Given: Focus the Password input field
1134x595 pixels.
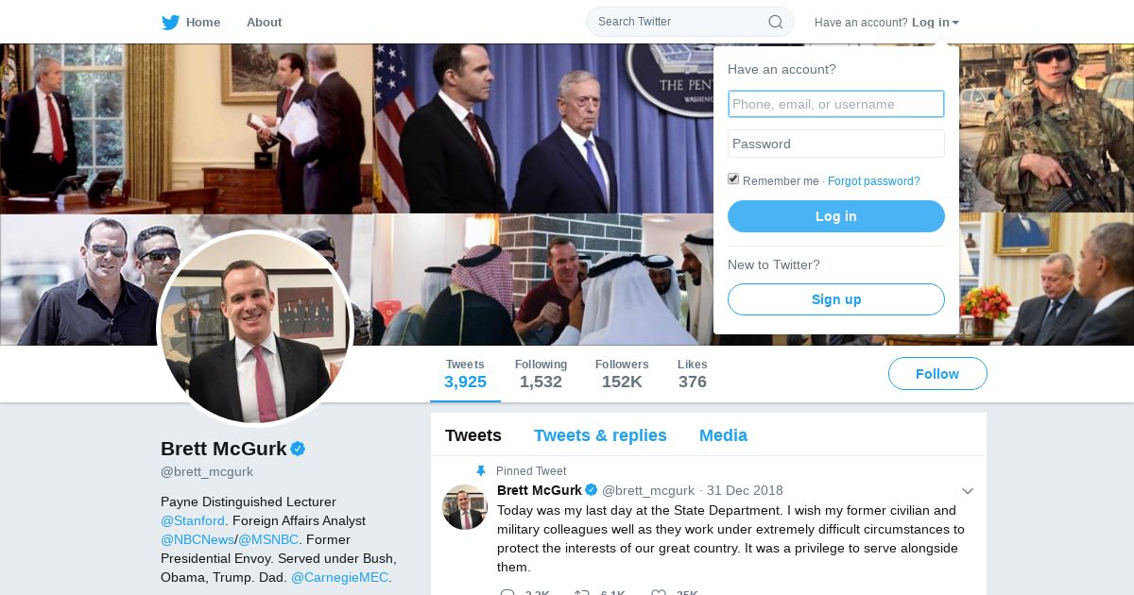Looking at the screenshot, I should (836, 144).
